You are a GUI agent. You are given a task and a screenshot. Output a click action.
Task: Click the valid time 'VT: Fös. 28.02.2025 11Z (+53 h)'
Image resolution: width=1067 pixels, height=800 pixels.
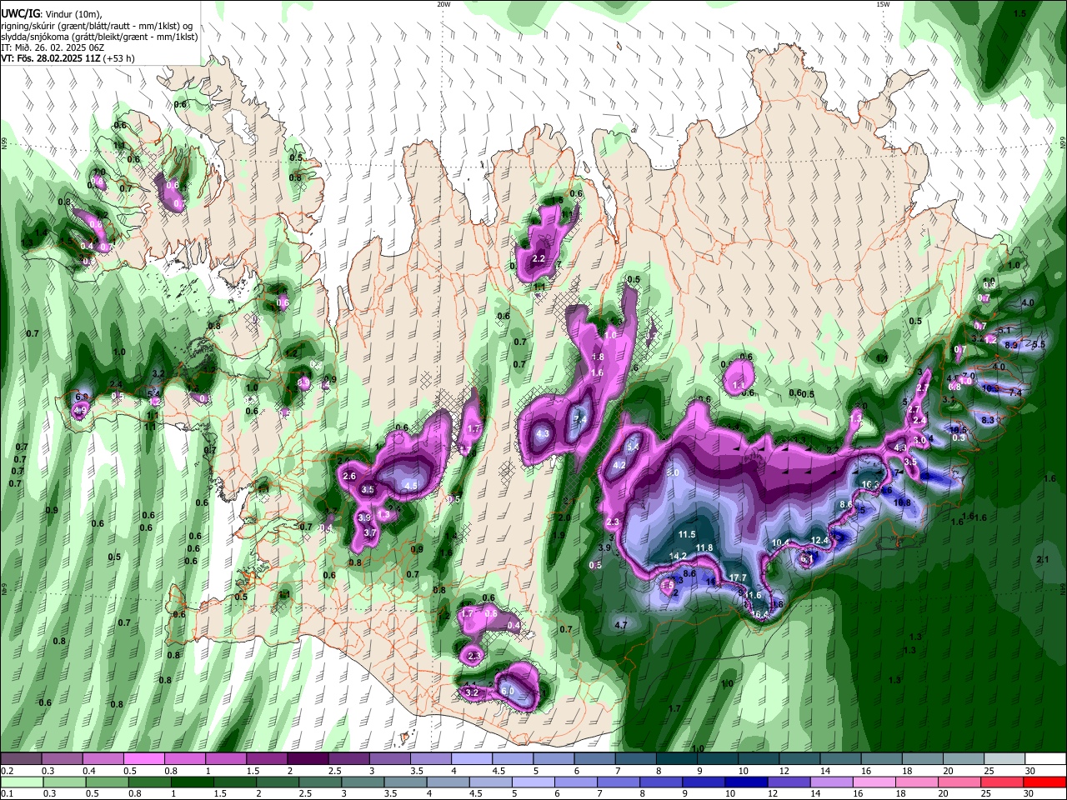[68, 58]
